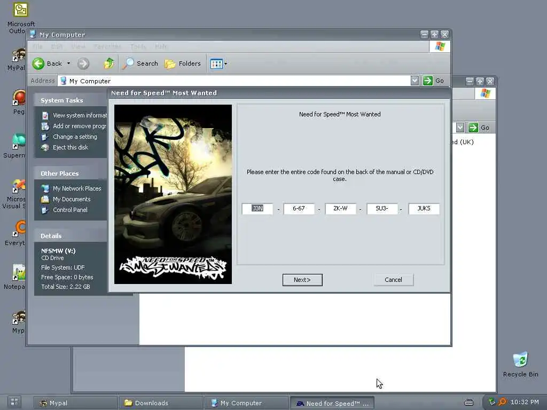Expand address dropdown in background window
547x410 pixels.
point(460,128)
